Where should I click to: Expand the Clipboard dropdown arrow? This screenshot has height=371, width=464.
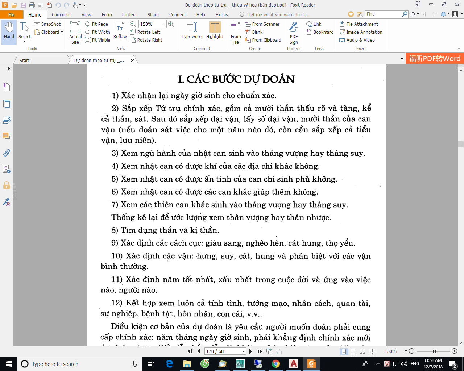click(62, 32)
